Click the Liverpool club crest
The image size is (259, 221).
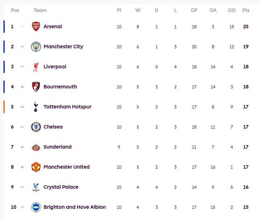click(x=36, y=67)
